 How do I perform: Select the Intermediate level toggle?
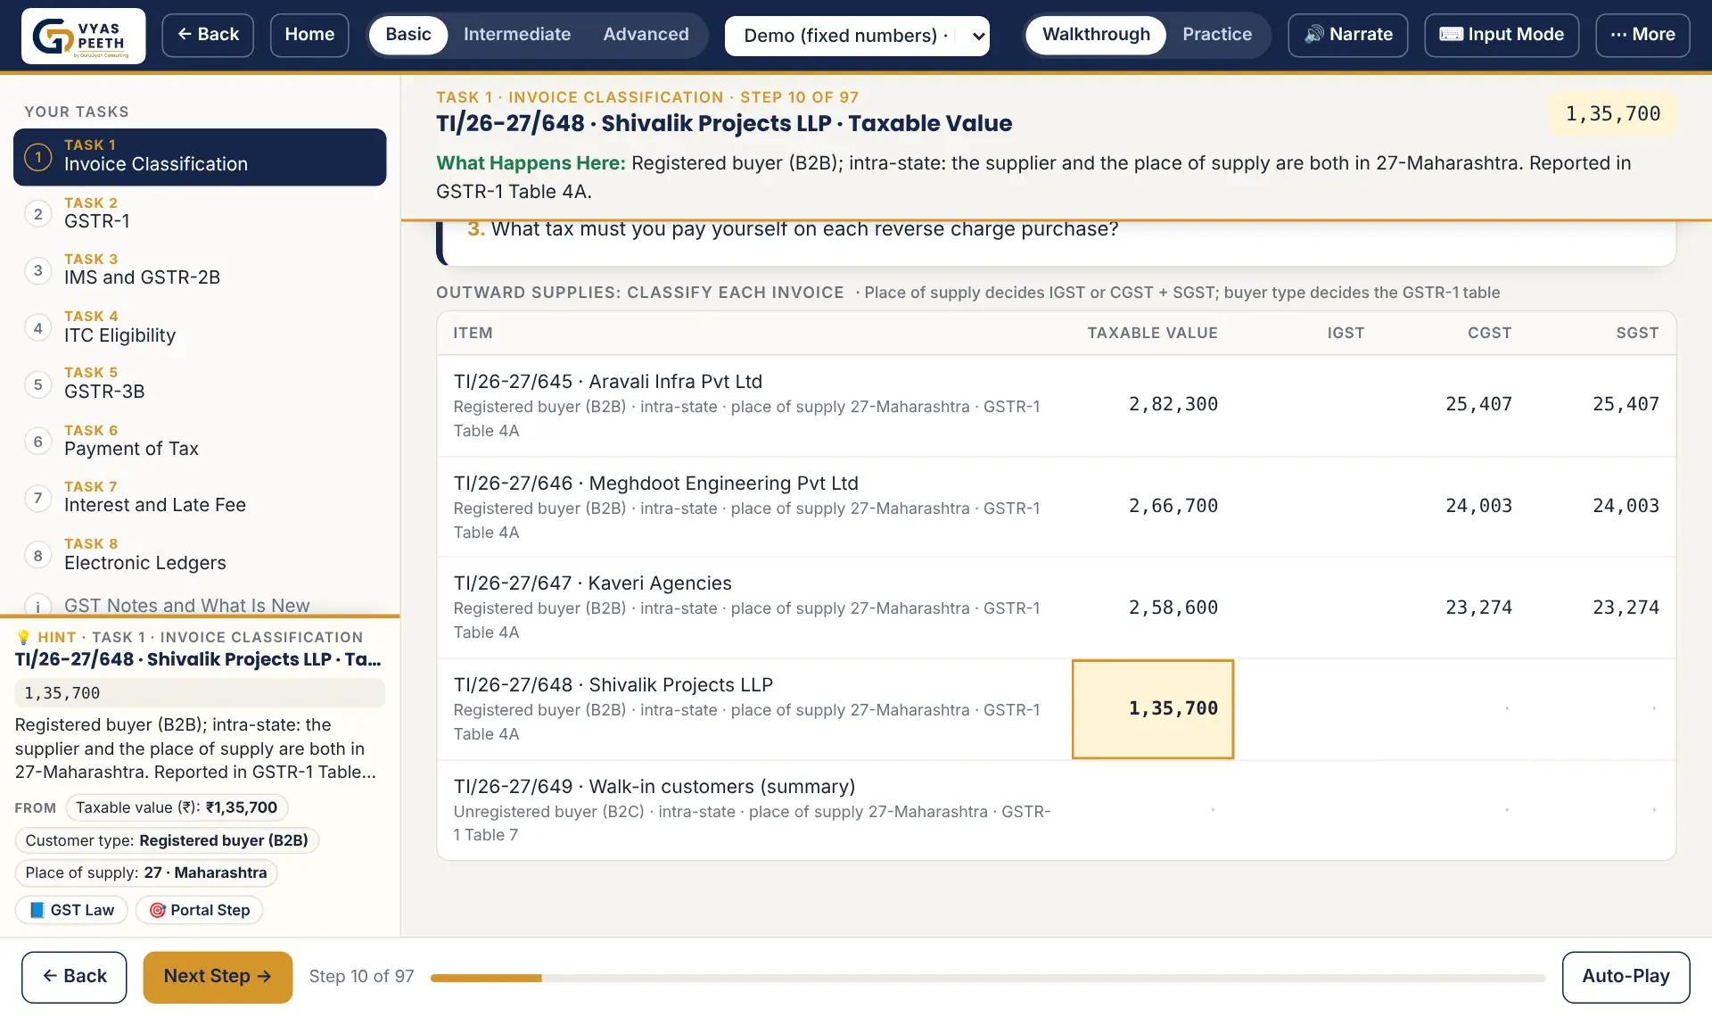[517, 35]
